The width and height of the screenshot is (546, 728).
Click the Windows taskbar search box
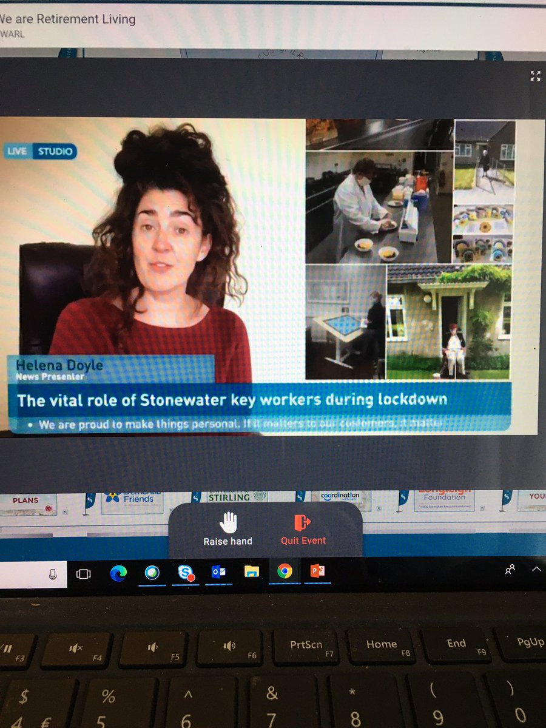[33, 574]
